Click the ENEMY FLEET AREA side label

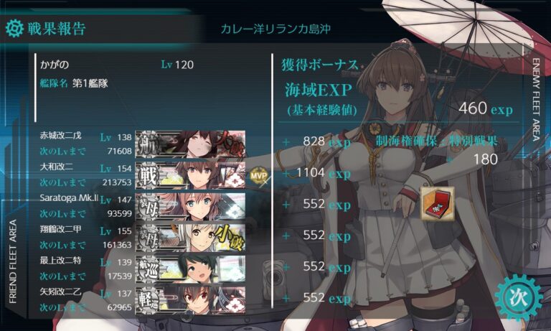[x=536, y=100]
